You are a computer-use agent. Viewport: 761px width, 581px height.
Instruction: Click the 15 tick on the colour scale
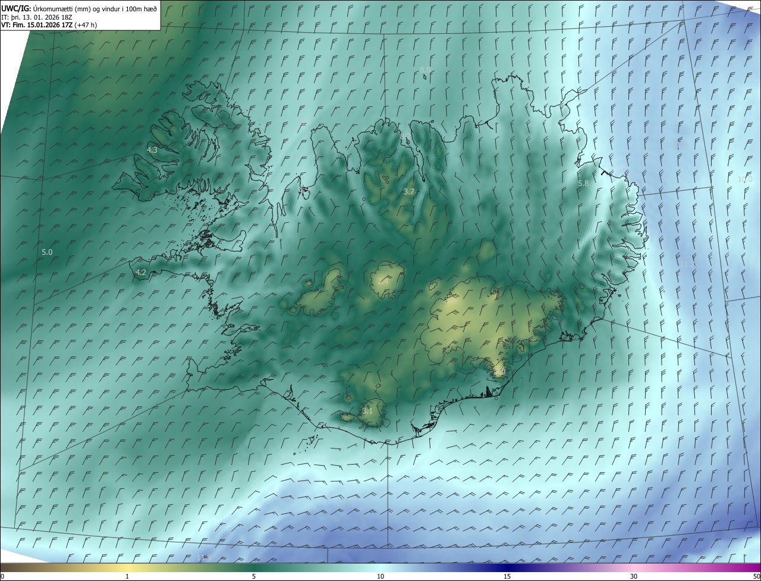[x=507, y=576]
